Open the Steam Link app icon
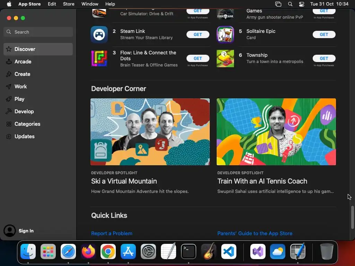This screenshot has height=266, width=355. coord(99,35)
